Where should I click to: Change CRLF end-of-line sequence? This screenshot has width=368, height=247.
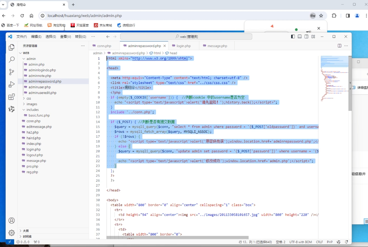point(319,242)
